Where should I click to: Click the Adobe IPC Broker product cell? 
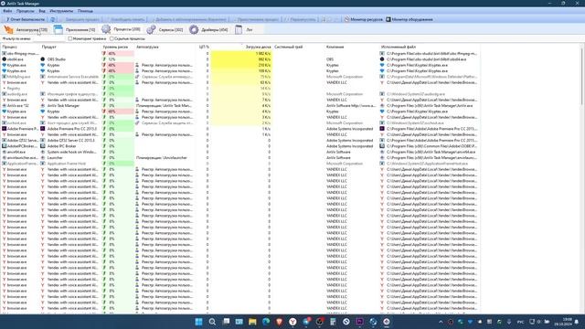coord(71,146)
